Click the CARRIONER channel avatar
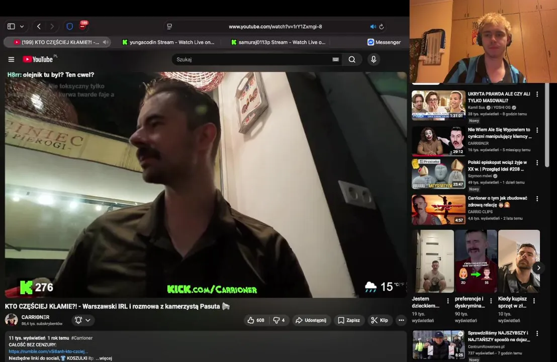 point(12,320)
